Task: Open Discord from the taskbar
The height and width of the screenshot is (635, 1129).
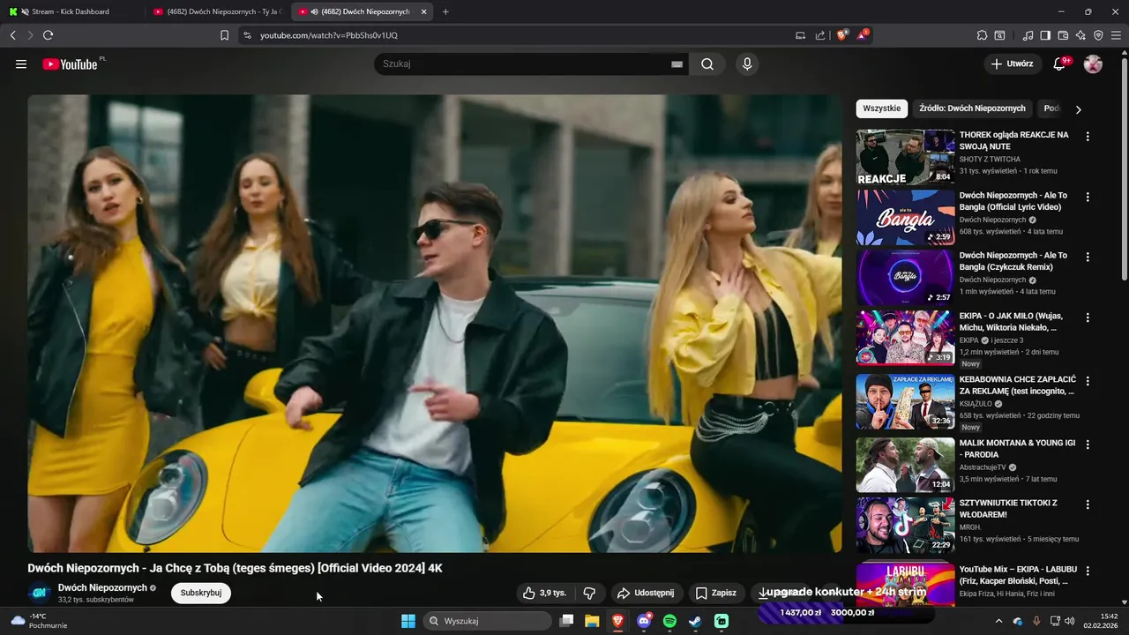Action: pyautogui.click(x=644, y=621)
